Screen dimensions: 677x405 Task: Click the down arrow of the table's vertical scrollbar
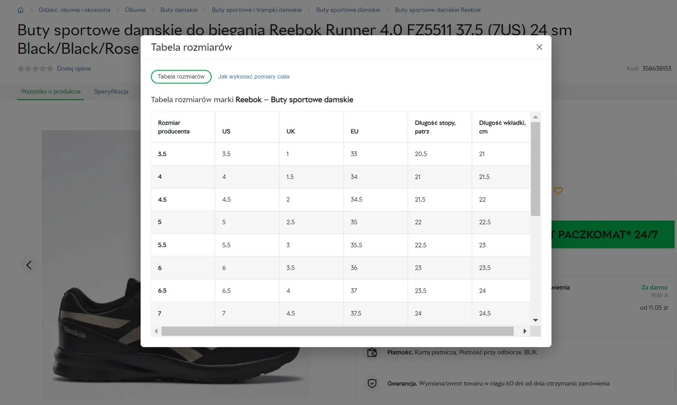tap(535, 320)
